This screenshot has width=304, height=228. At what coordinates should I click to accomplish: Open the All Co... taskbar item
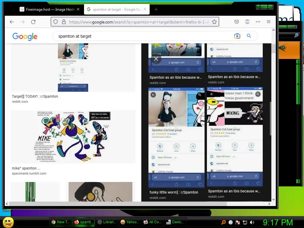click(153, 222)
